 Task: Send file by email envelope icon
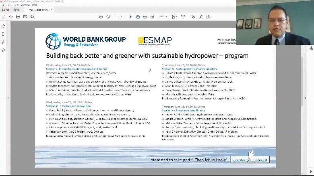point(25,17)
